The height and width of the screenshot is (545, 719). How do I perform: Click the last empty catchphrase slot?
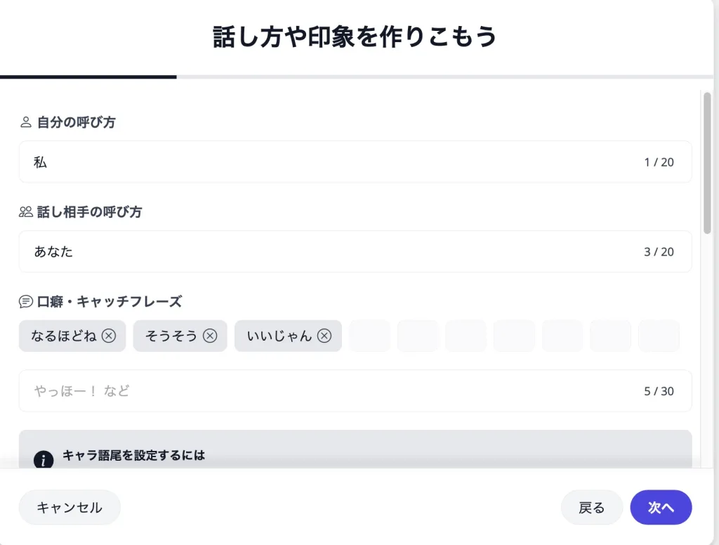659,336
